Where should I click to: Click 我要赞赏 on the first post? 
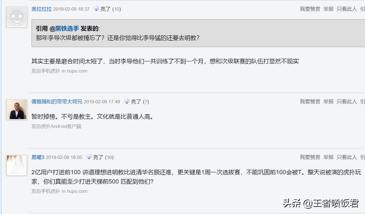(x=310, y=9)
